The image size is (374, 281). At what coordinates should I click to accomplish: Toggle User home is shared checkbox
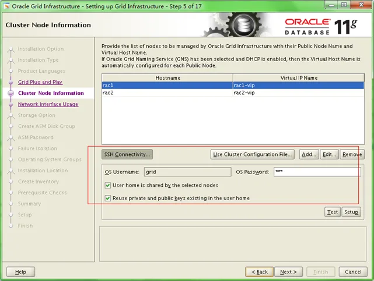(x=108, y=186)
